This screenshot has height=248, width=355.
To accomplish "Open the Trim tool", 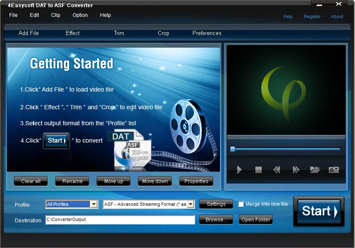I will coord(119,33).
